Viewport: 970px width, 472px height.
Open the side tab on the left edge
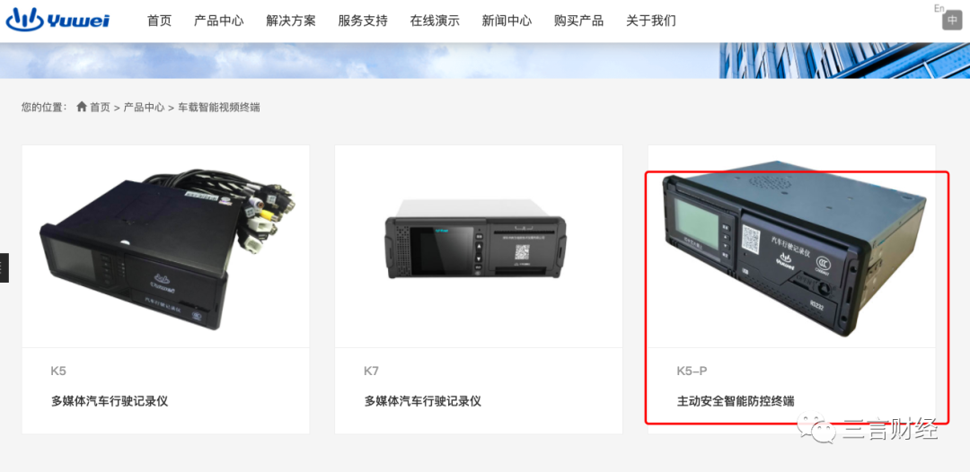tap(4, 267)
